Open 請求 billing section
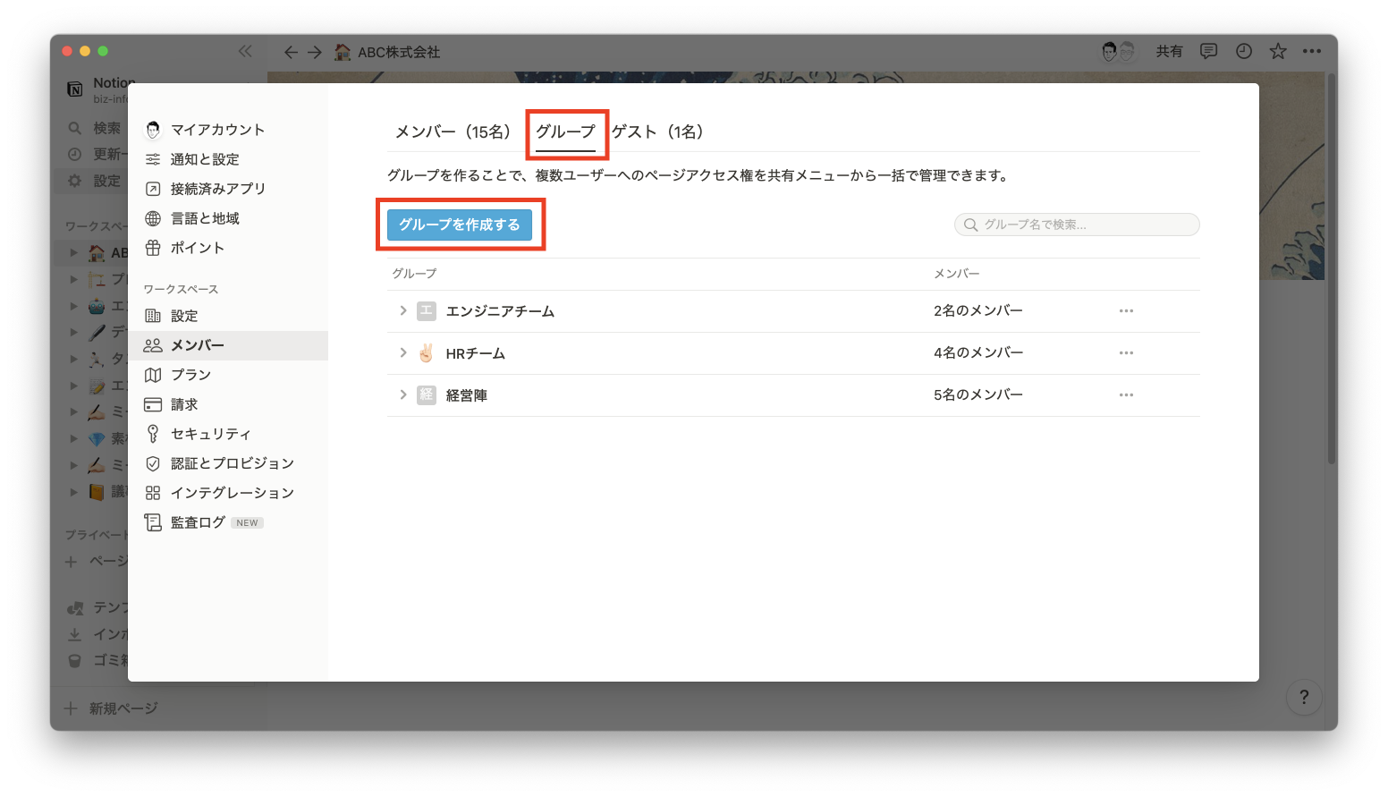The image size is (1388, 797). pyautogui.click(x=228, y=404)
